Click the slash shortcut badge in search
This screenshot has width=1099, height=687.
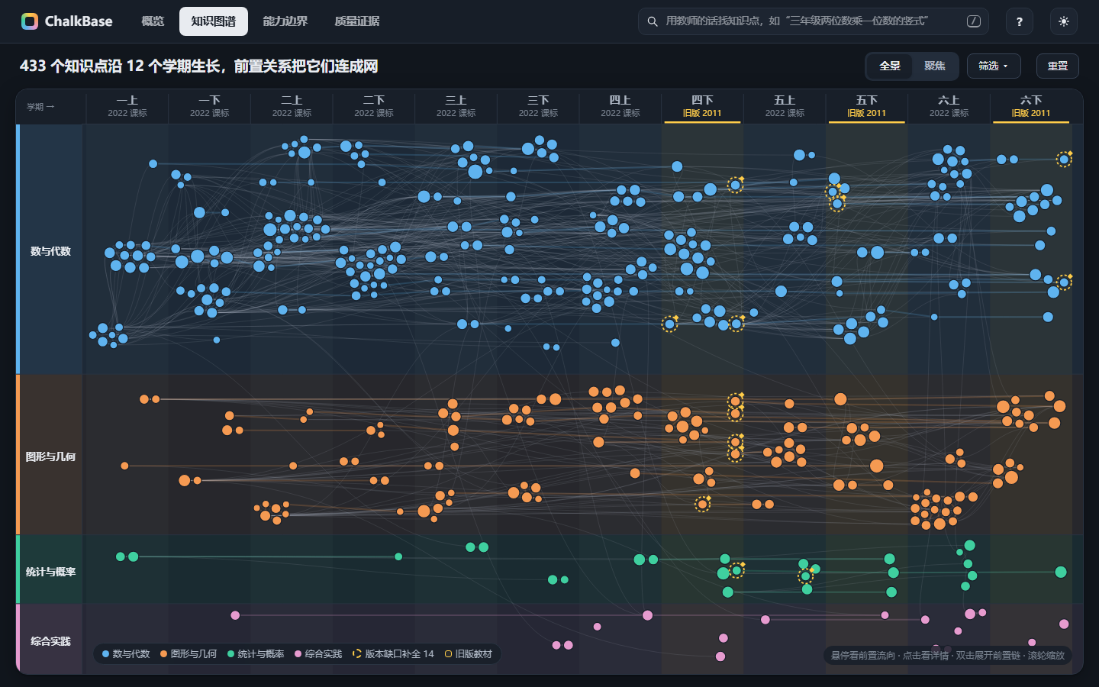tap(974, 21)
